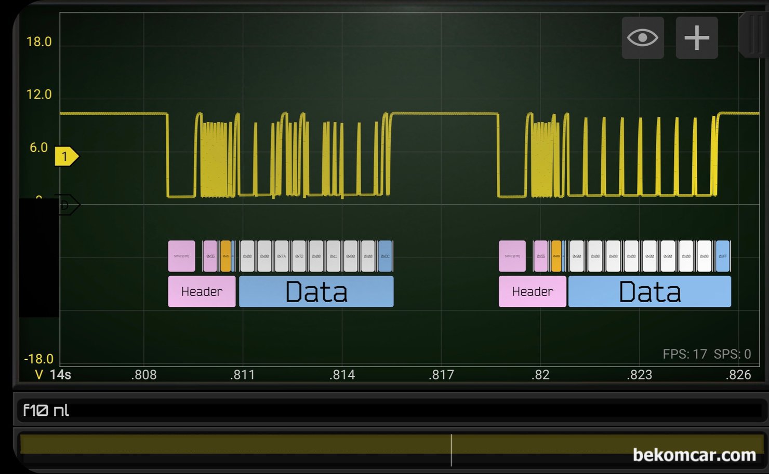Click the 18.0 voltage axis label

tap(39, 42)
